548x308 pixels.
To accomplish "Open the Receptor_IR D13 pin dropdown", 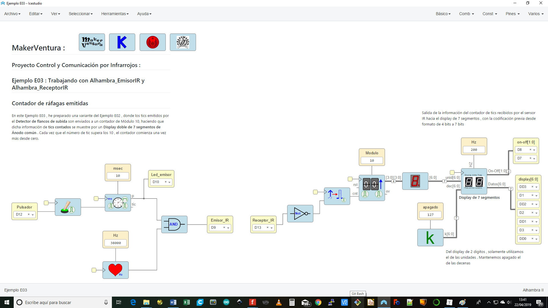I will [x=271, y=228].
